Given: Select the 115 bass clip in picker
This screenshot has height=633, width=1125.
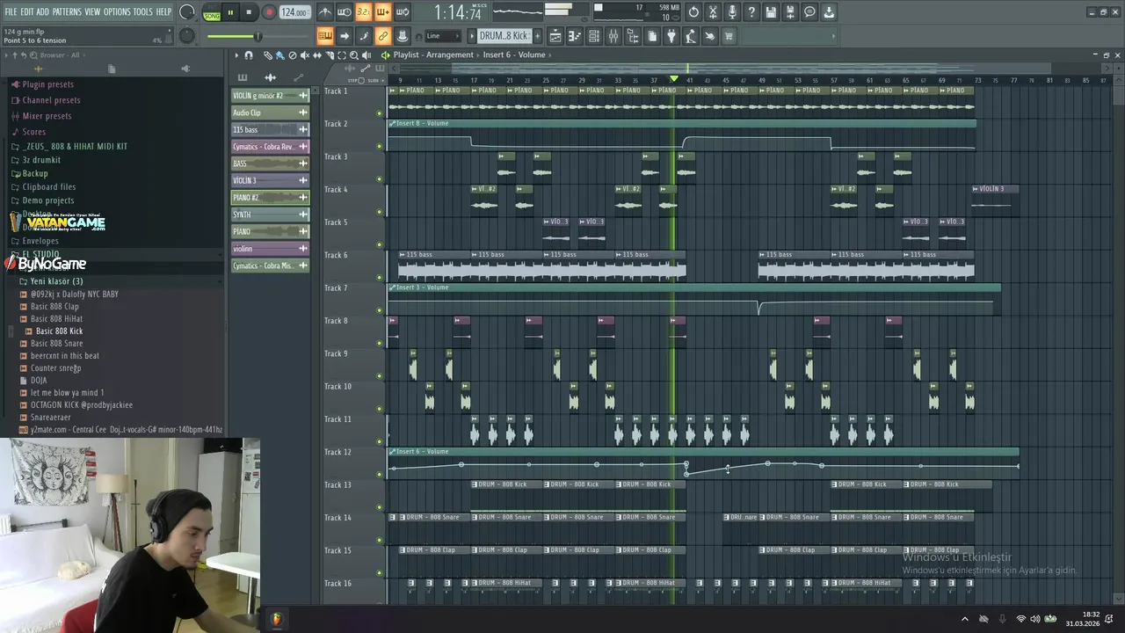Looking at the screenshot, I should [x=270, y=129].
